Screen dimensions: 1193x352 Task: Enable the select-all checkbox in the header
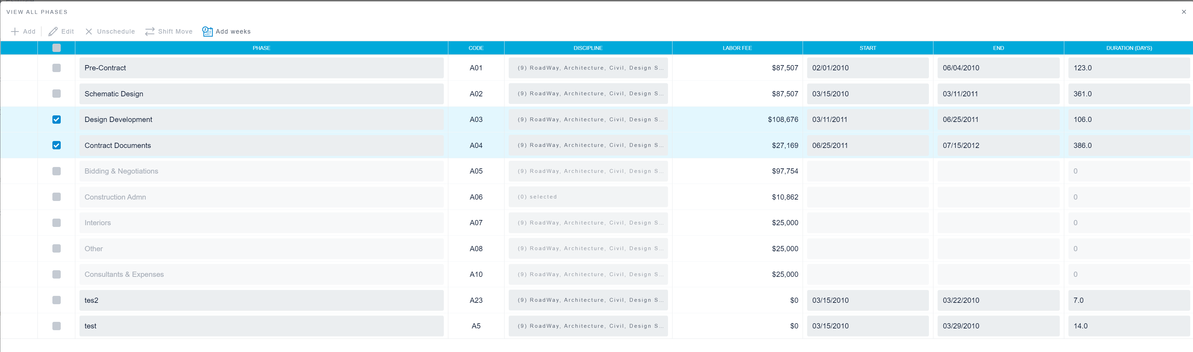click(x=57, y=48)
